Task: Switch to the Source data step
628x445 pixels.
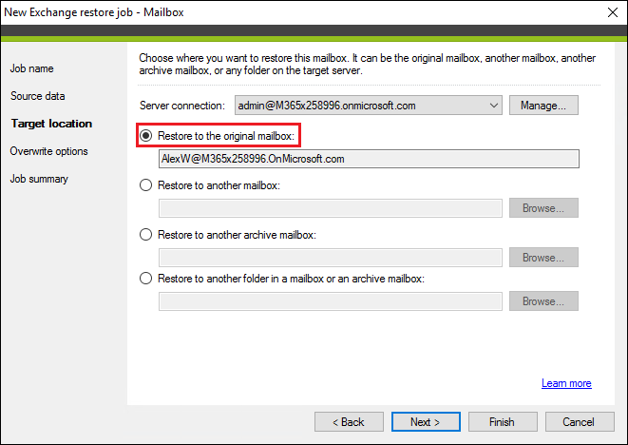Action: [38, 96]
